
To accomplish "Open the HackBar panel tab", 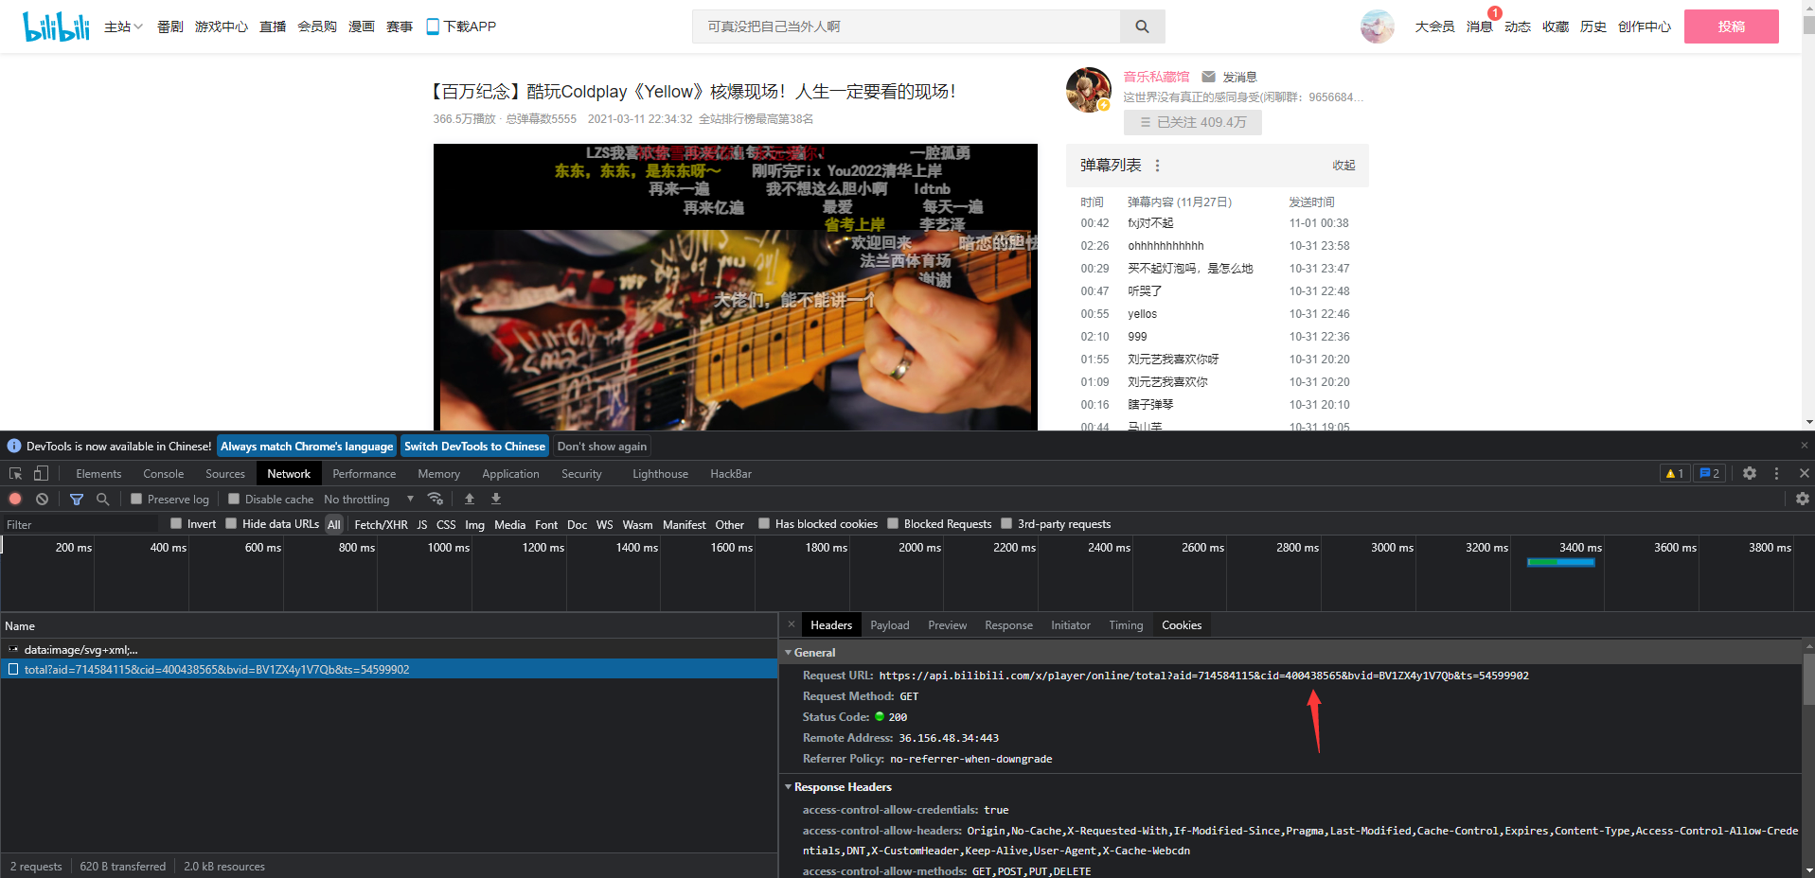I will (x=731, y=473).
